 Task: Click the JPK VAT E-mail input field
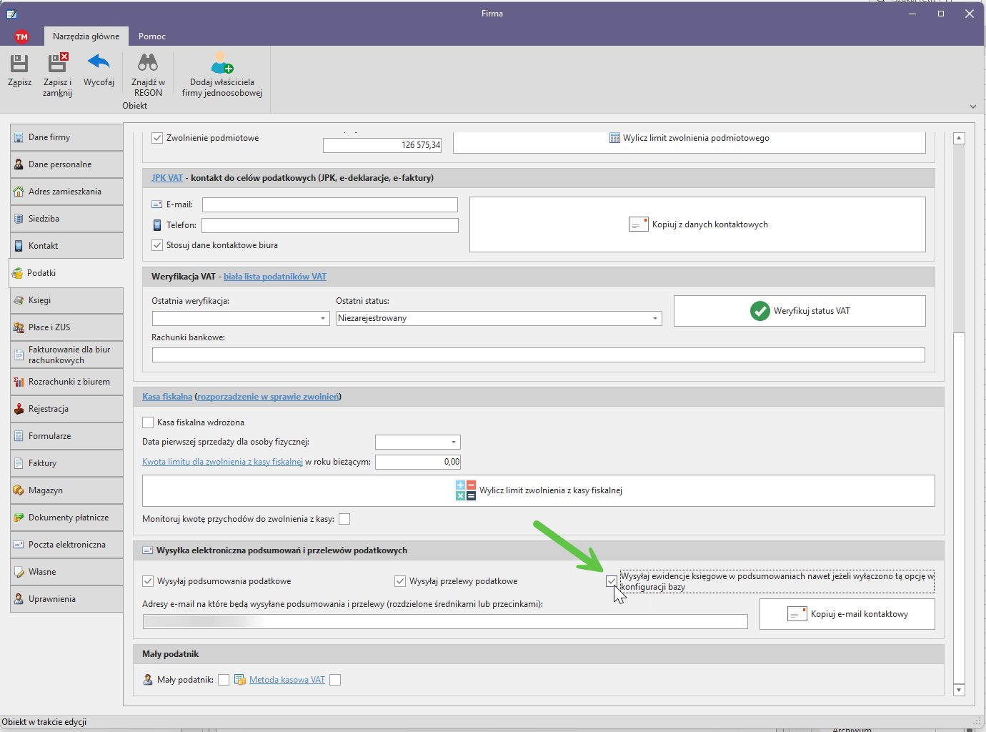coord(329,205)
